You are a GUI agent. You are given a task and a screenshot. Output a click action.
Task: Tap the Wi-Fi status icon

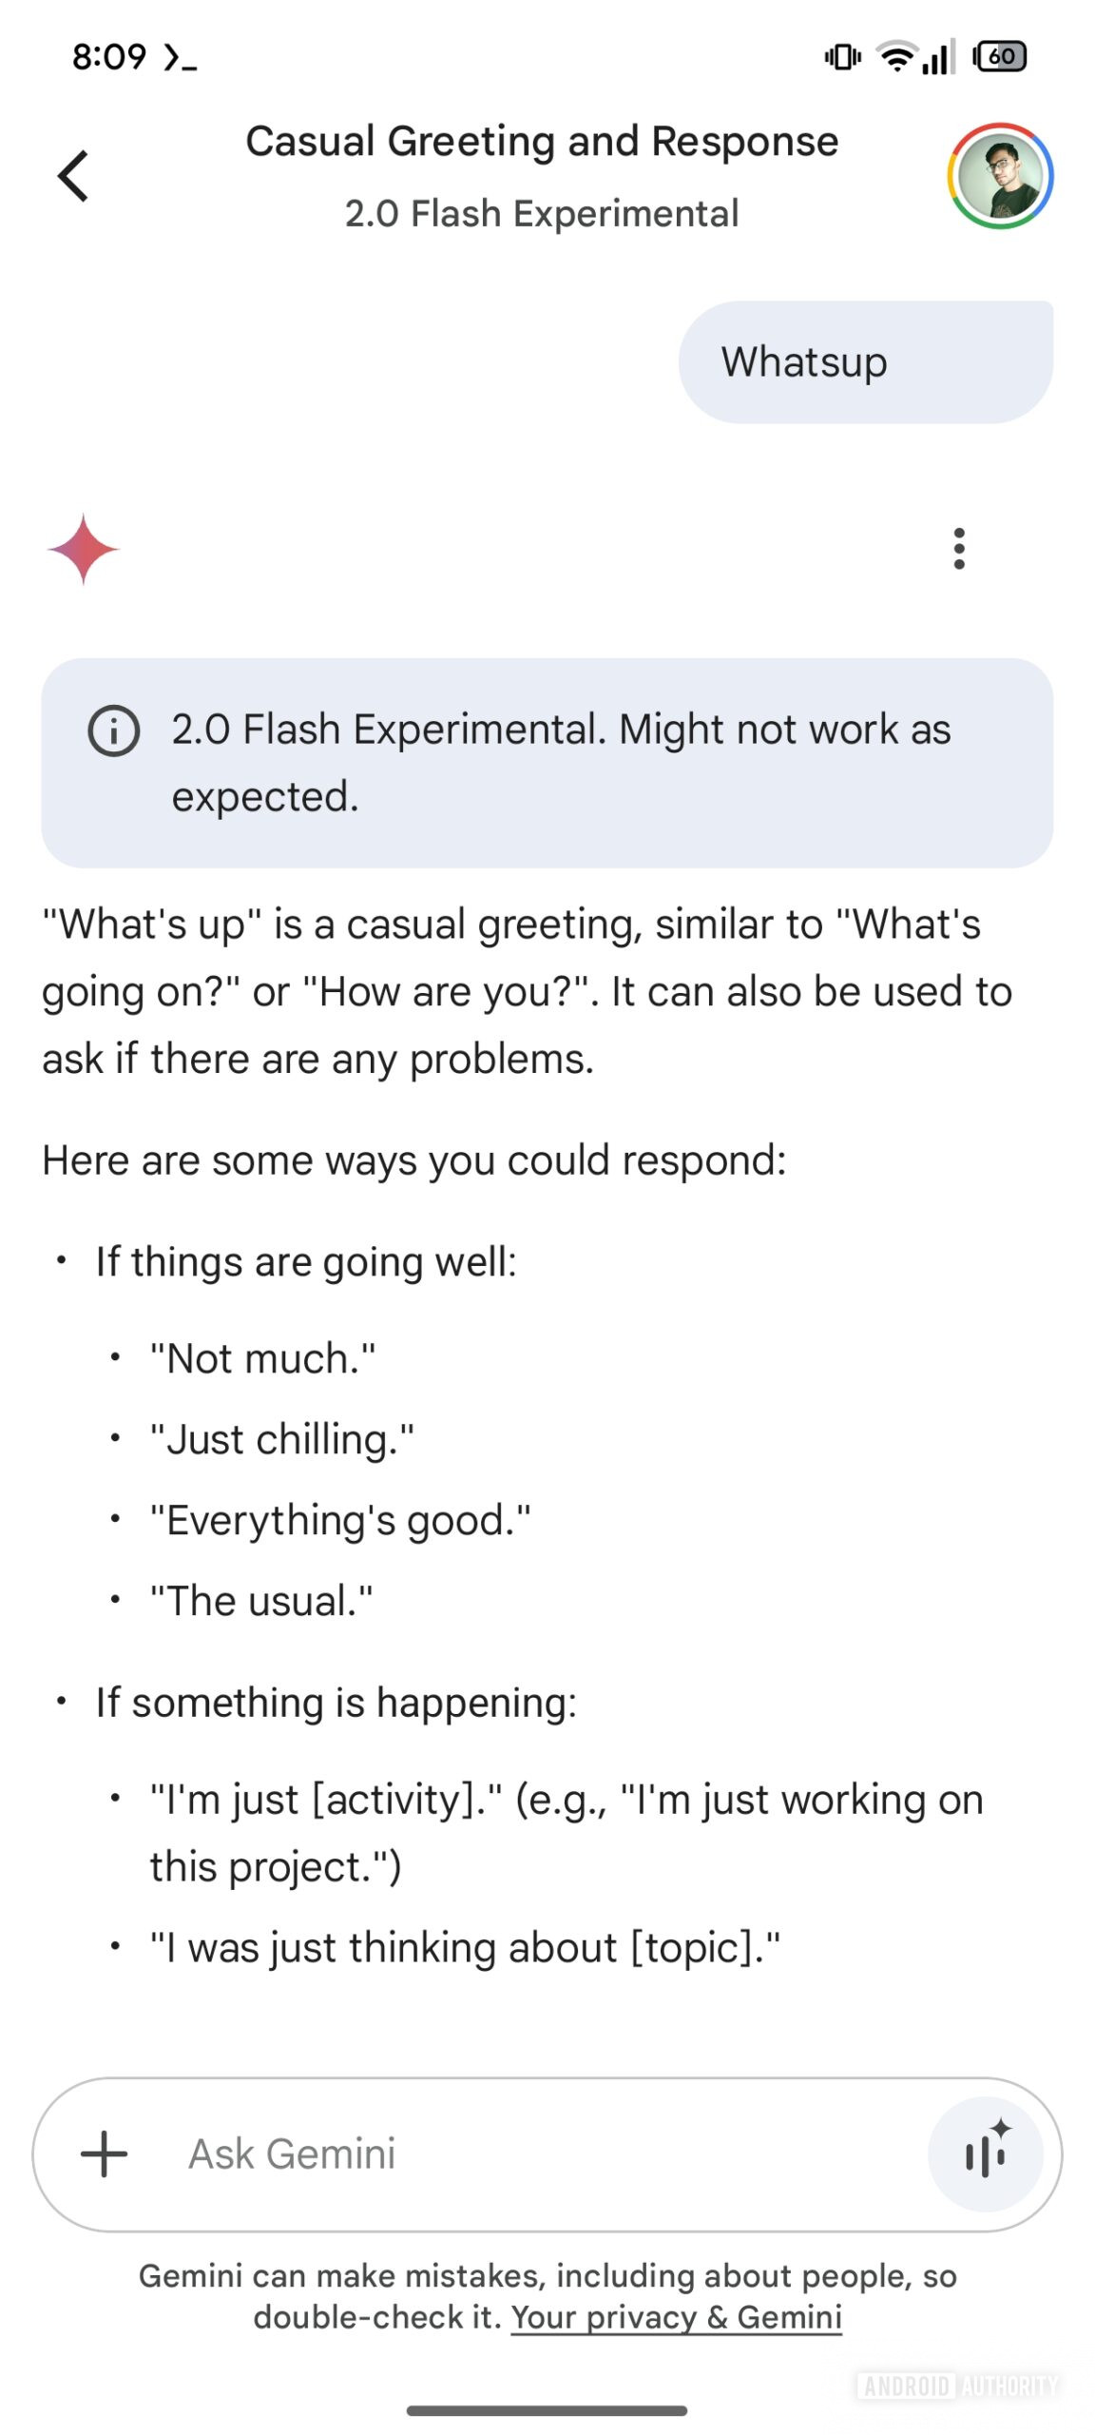click(895, 57)
